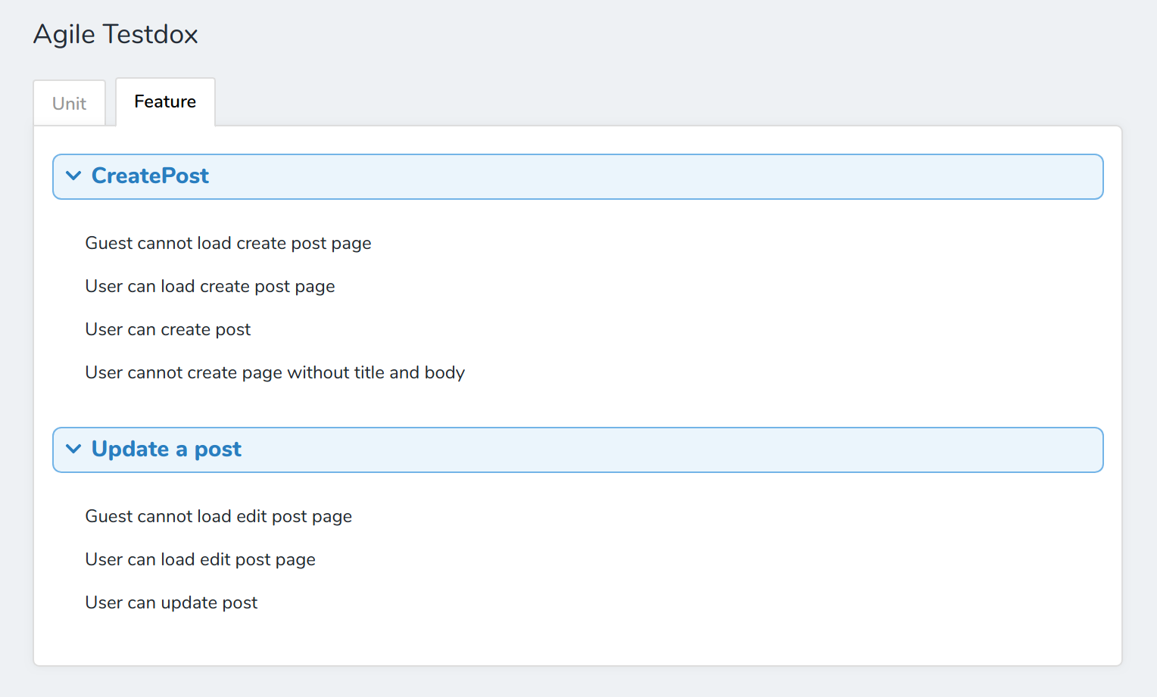Collapse CreatePost section using its chevron icon
Screen dimensions: 1157x697
click(73, 176)
